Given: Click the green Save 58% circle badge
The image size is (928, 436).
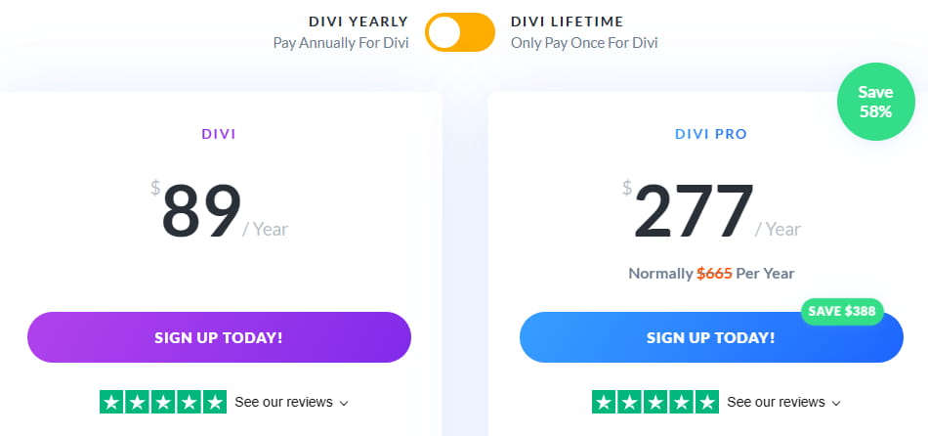Looking at the screenshot, I should 875,102.
